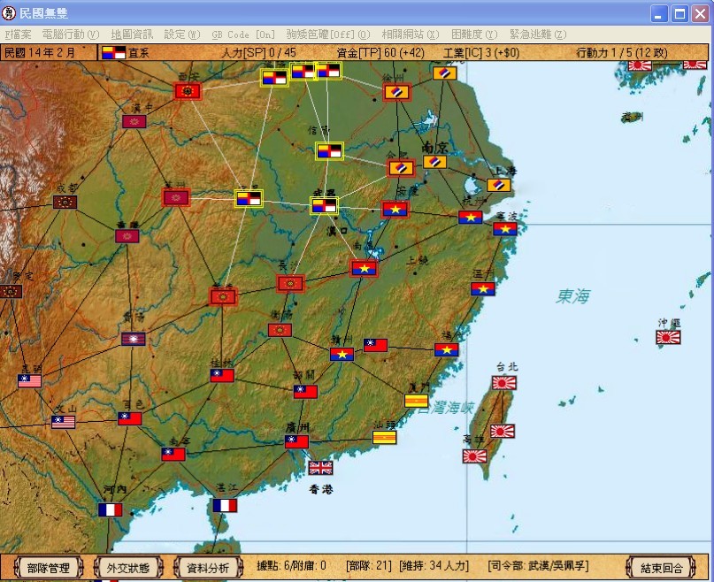The height and width of the screenshot is (582, 714).
Task: Click the 資金[TP] 60 (+42) readout
Action: tap(380, 53)
